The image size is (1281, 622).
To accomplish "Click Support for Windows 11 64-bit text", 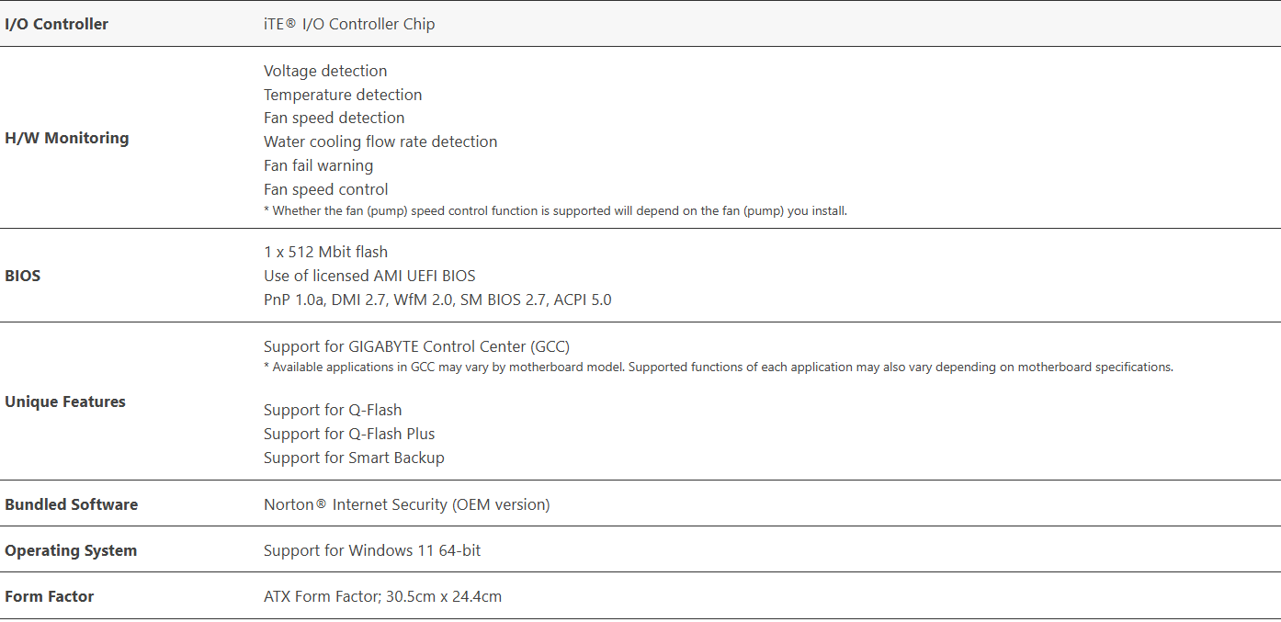I will (x=372, y=550).
